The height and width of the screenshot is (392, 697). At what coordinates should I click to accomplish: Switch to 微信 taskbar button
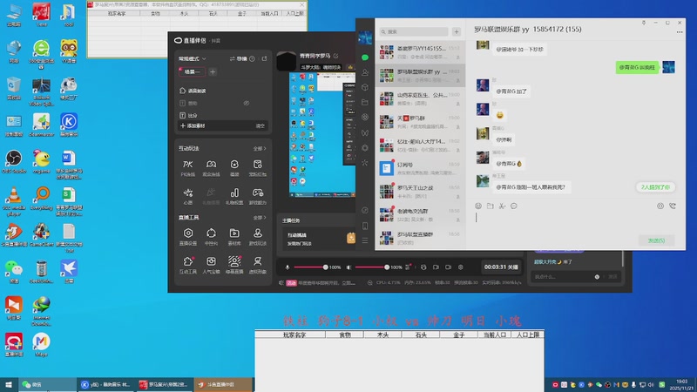47,384
